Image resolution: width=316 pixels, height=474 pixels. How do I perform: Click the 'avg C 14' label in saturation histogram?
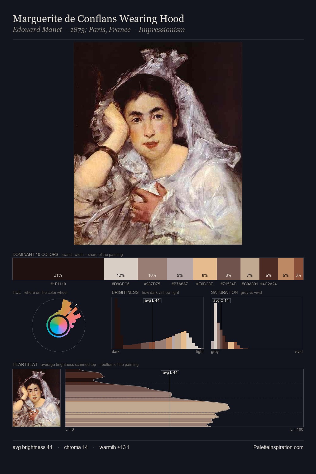(x=221, y=301)
